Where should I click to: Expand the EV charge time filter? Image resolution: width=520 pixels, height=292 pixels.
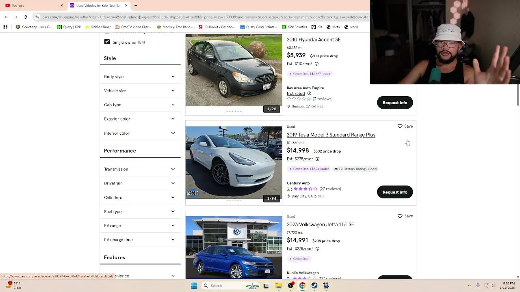140,240
